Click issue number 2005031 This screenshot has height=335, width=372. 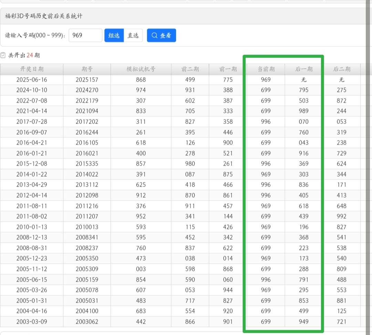pos(87,301)
